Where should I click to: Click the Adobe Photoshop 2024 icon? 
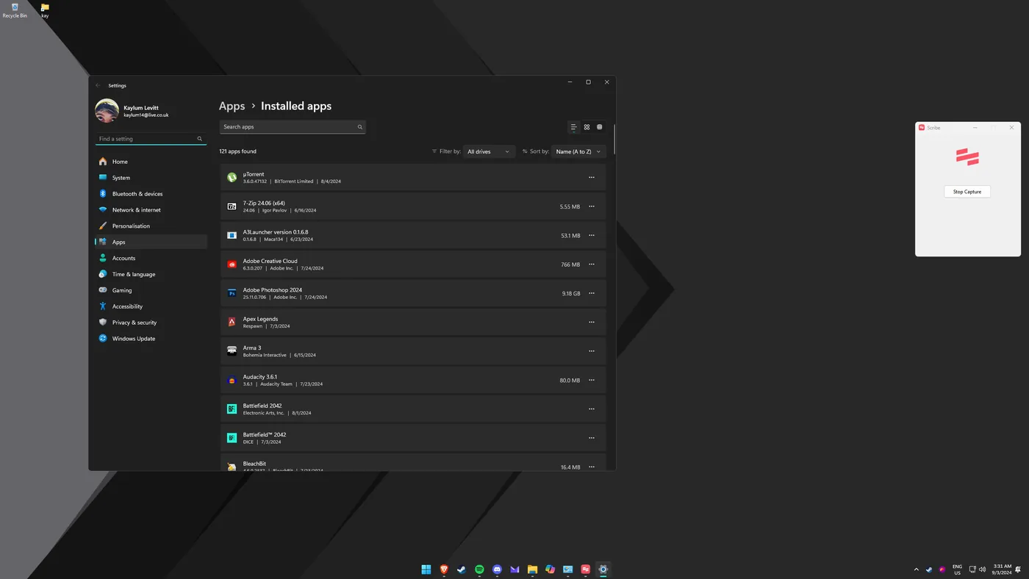tap(232, 293)
